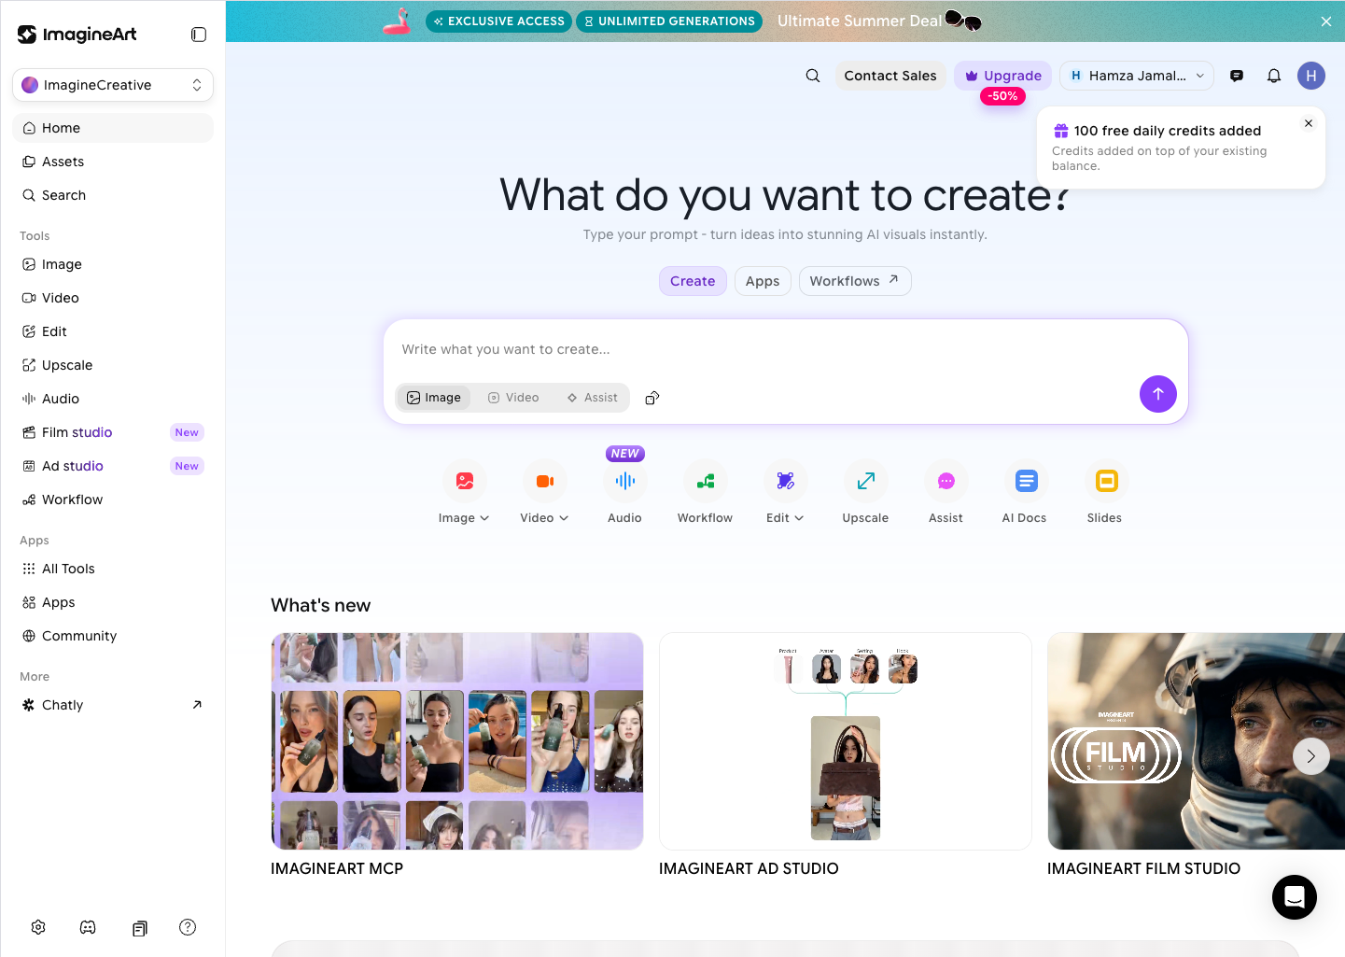Open the chat messages icon in header
Screen dimensions: 1345x957
(x=1237, y=76)
